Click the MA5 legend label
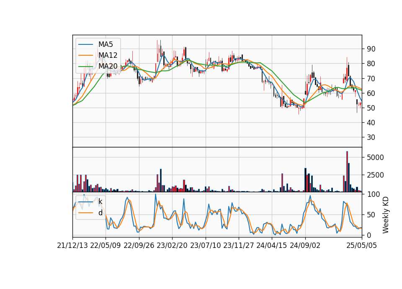 (x=106, y=44)
